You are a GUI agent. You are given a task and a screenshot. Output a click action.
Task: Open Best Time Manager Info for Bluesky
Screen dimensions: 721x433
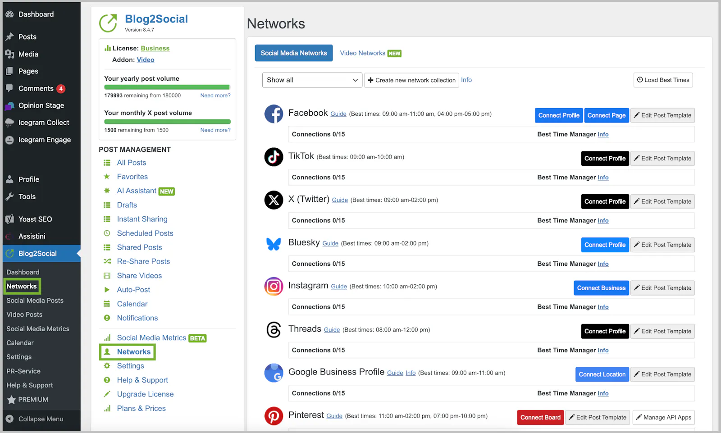coord(603,264)
